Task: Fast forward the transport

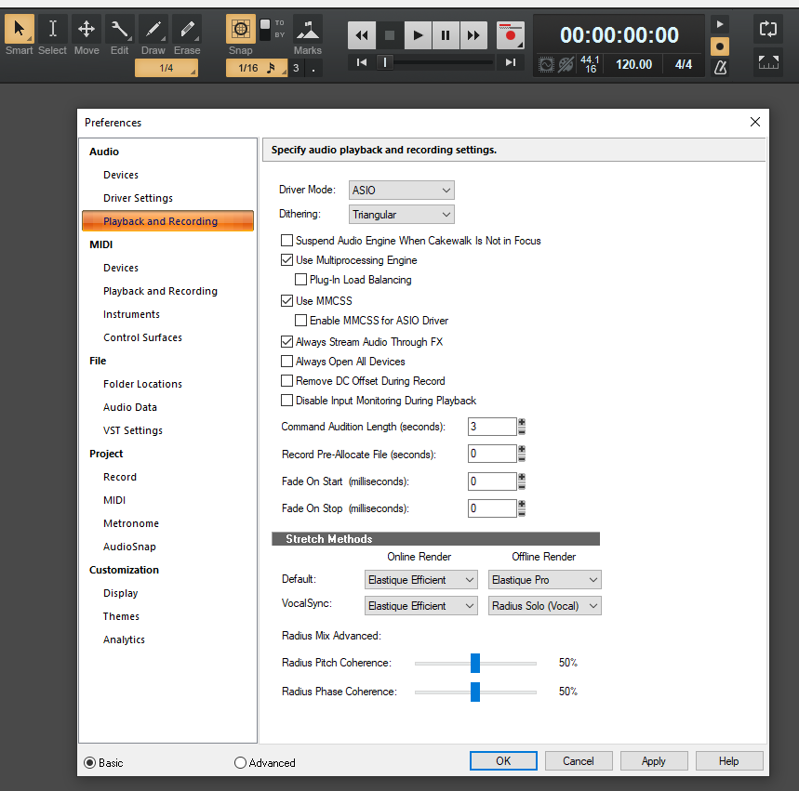Action: point(473,35)
